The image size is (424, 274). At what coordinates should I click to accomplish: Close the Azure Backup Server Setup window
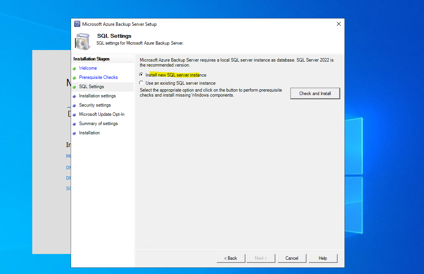tap(339, 24)
